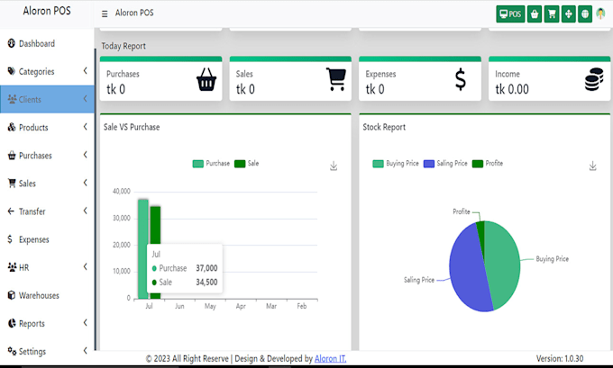The height and width of the screenshot is (368, 613).
Task: Open the Reports sidebar item
Action: tap(47, 323)
